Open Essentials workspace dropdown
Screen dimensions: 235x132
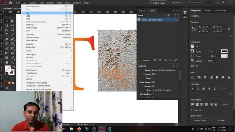point(178,3)
